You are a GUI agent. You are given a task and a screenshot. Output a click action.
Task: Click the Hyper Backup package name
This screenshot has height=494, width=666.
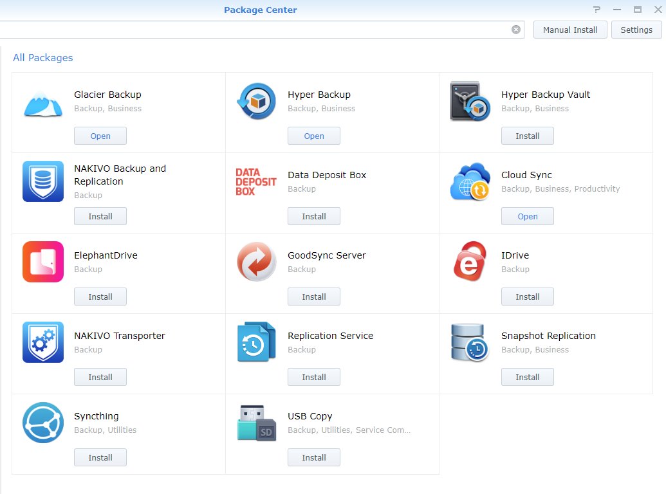click(x=319, y=95)
